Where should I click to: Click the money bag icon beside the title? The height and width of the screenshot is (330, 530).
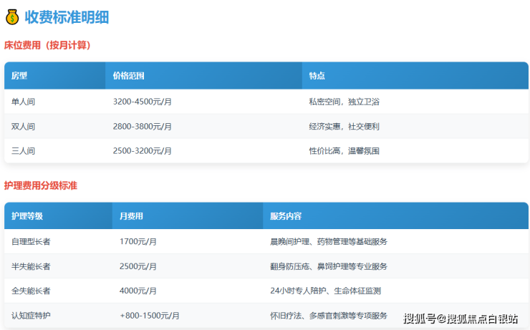12,17
